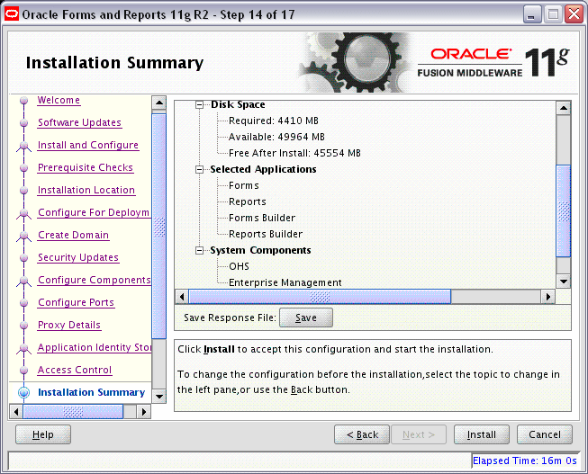The width and height of the screenshot is (588, 474).
Task: Collapse the Disk Space tree node
Action: (x=200, y=105)
